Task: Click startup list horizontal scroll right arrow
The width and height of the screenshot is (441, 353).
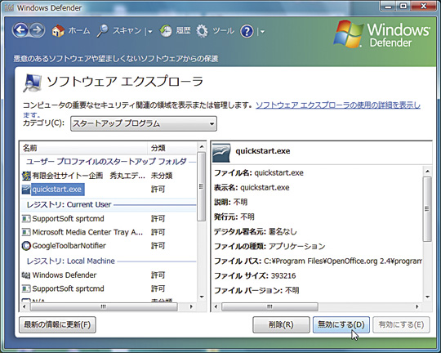Action: pyautogui.click(x=191, y=306)
